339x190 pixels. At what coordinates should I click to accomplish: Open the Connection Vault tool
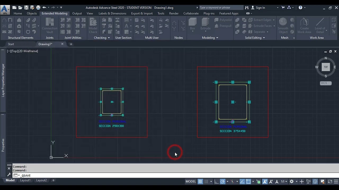[50, 26]
